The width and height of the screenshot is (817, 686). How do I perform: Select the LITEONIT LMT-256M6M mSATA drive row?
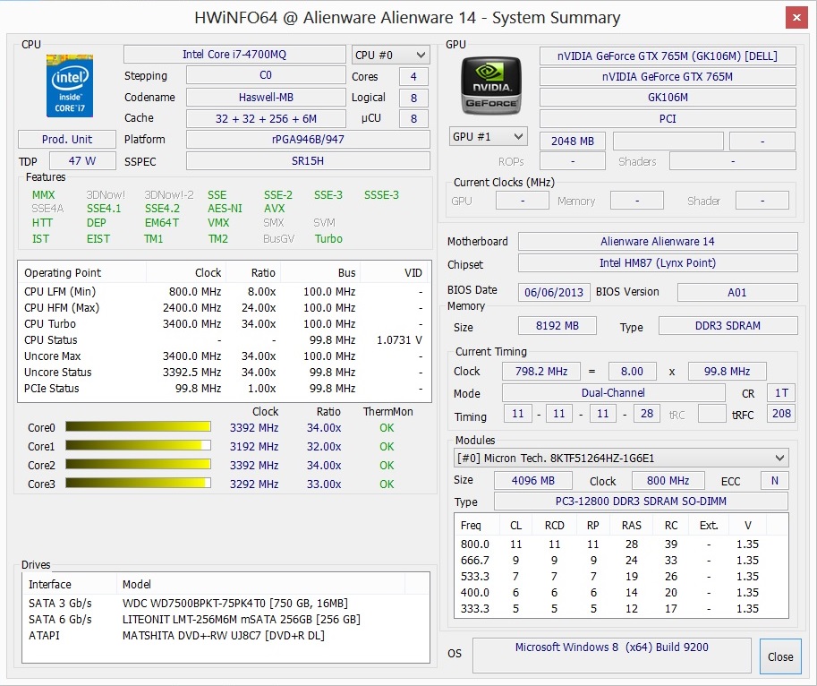coord(226,619)
